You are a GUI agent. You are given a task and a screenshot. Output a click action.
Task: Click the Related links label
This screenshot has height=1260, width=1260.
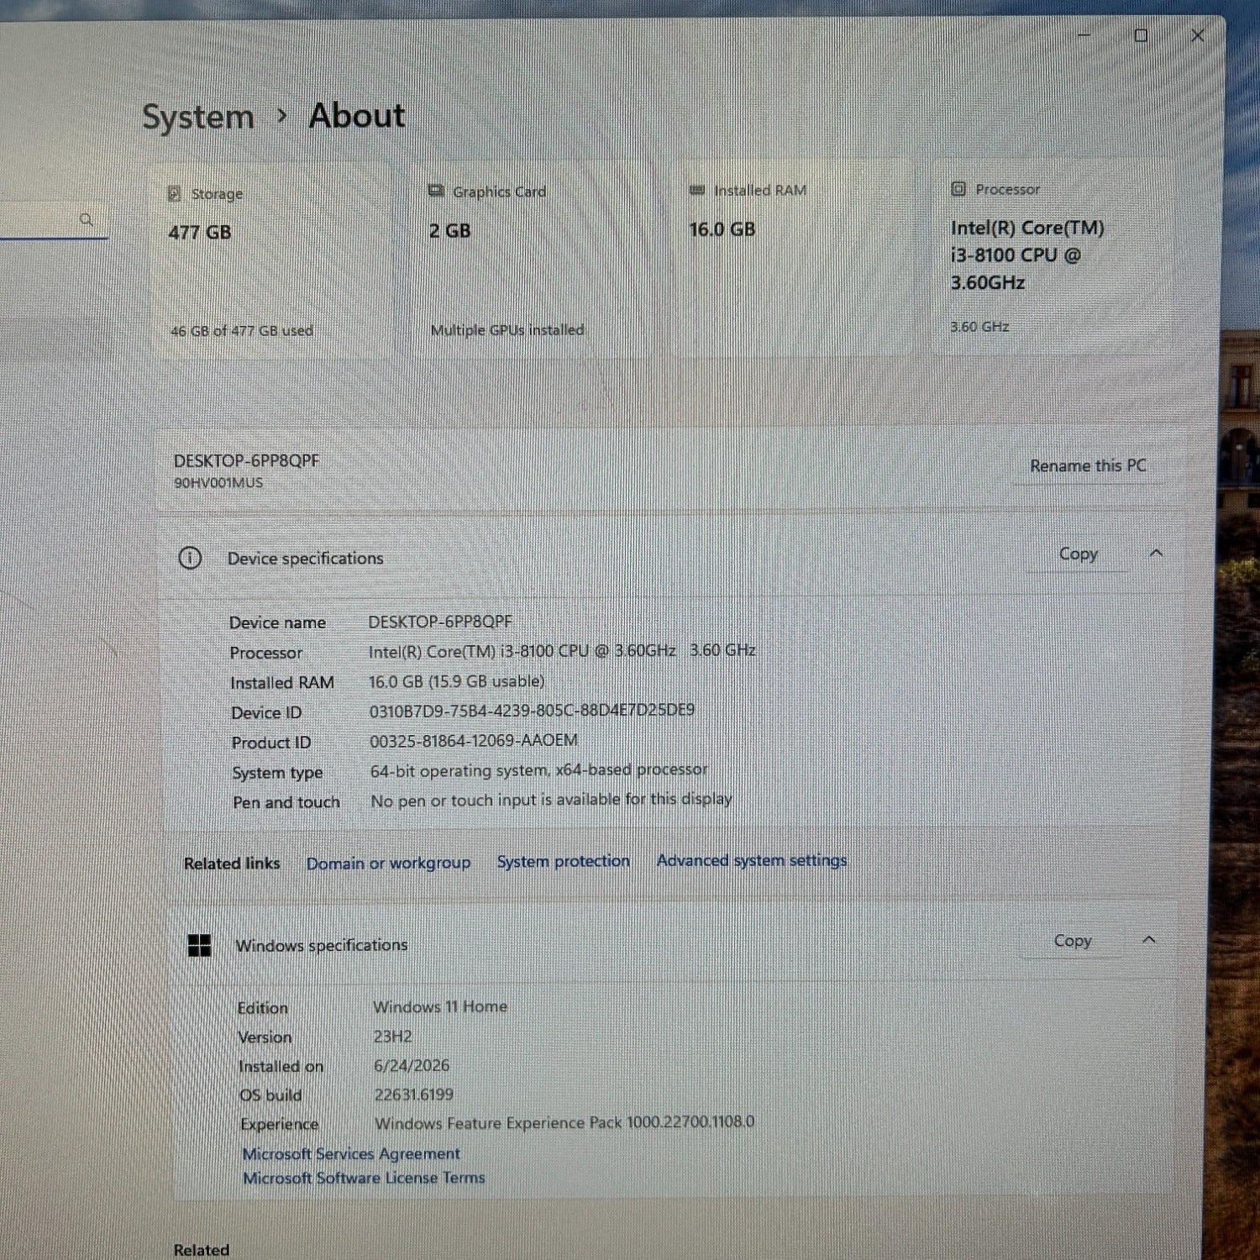click(x=232, y=864)
